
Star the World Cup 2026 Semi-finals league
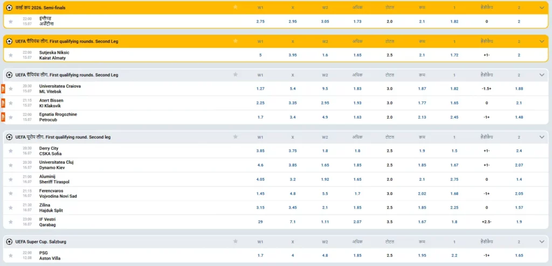pyautogui.click(x=236, y=7)
